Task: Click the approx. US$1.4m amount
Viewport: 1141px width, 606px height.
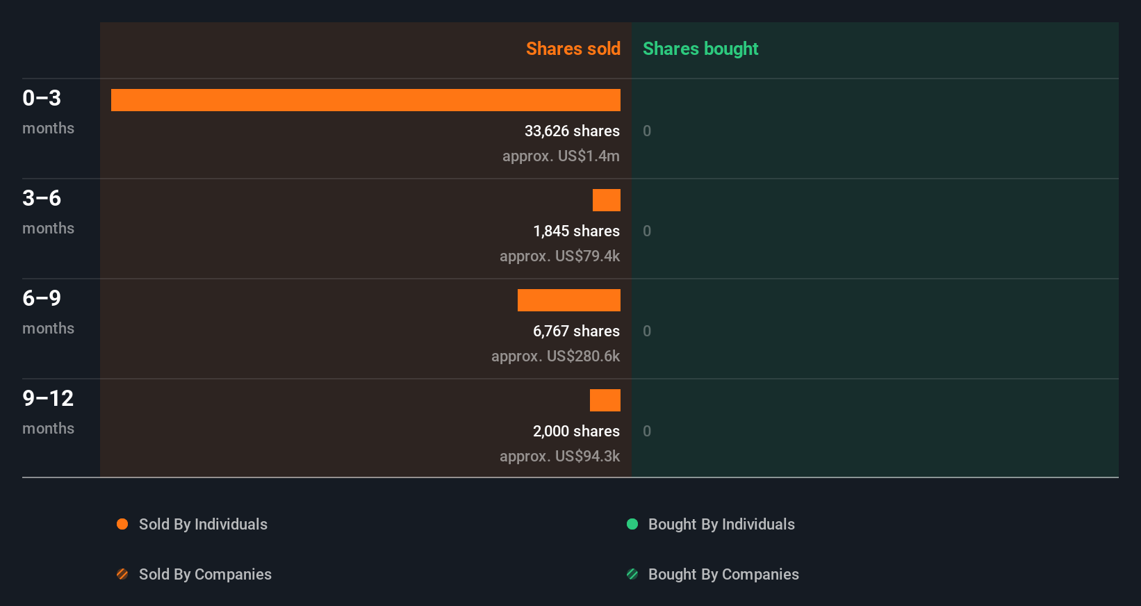Action: coord(561,156)
